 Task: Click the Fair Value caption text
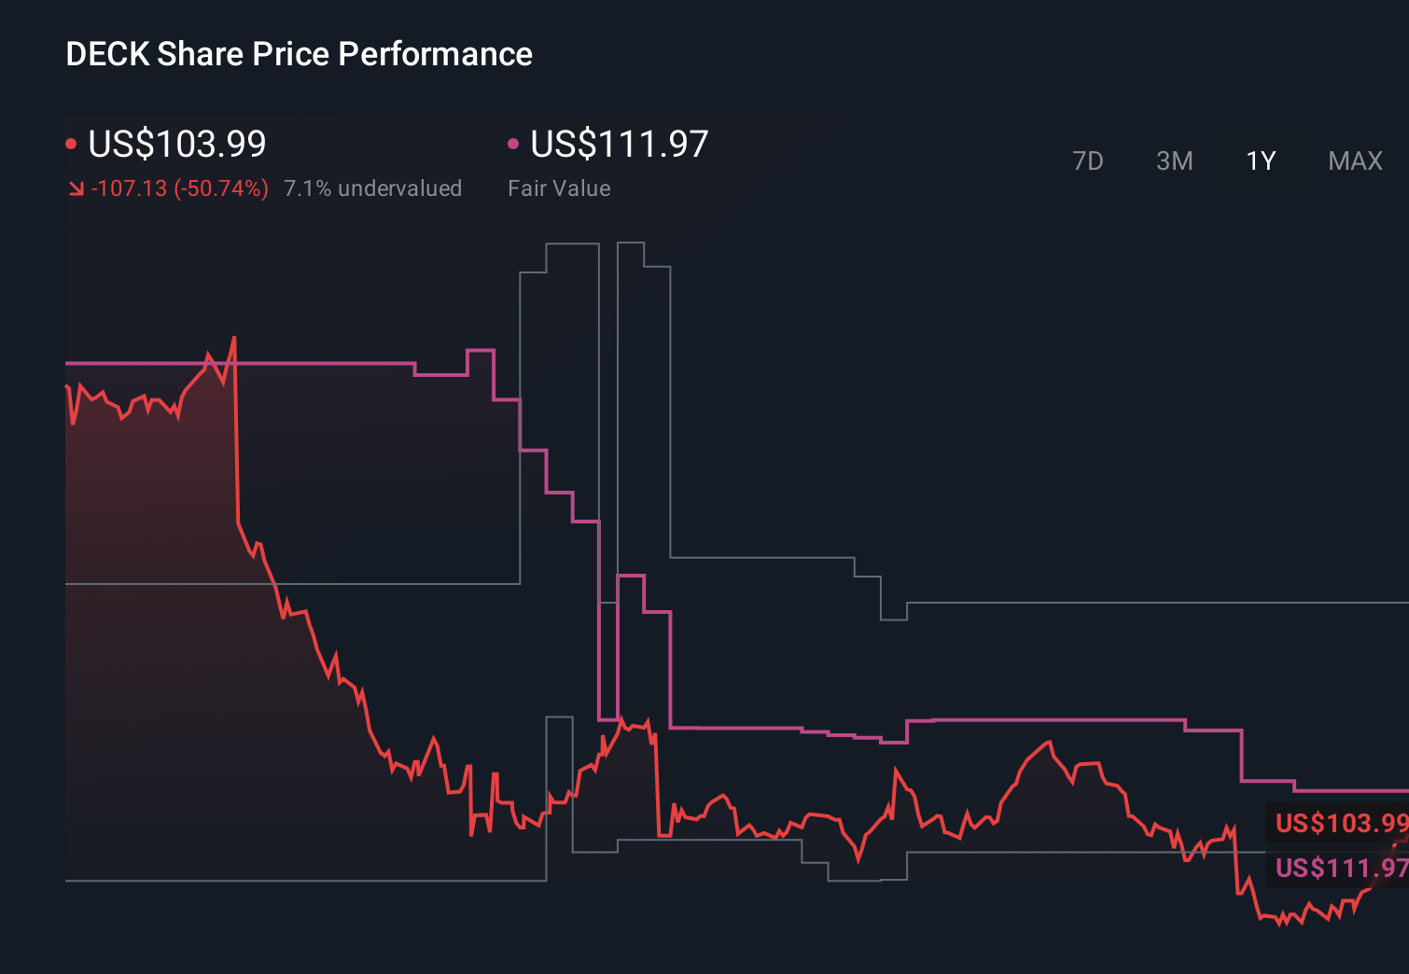[x=559, y=188]
